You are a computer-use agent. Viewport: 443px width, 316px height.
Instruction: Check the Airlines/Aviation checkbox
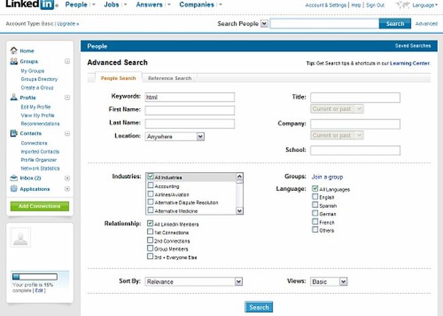(150, 194)
